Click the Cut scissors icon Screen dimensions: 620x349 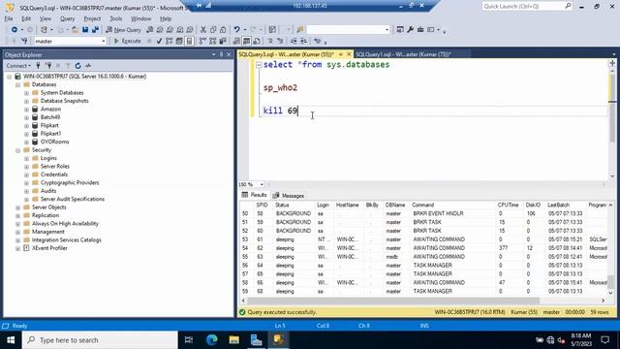tap(203, 30)
